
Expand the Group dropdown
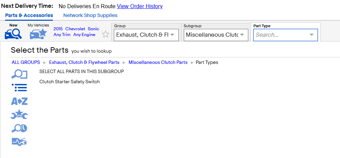[x=146, y=35]
